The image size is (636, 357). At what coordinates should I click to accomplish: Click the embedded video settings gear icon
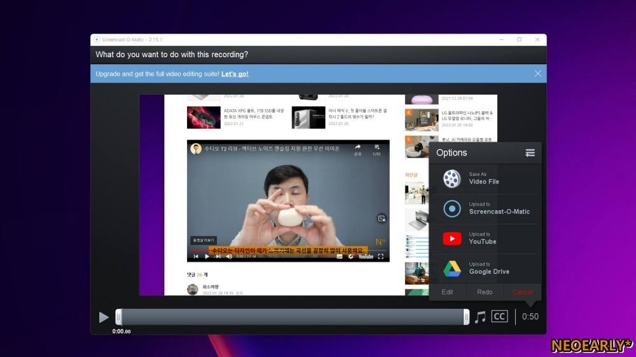pyautogui.click(x=351, y=257)
